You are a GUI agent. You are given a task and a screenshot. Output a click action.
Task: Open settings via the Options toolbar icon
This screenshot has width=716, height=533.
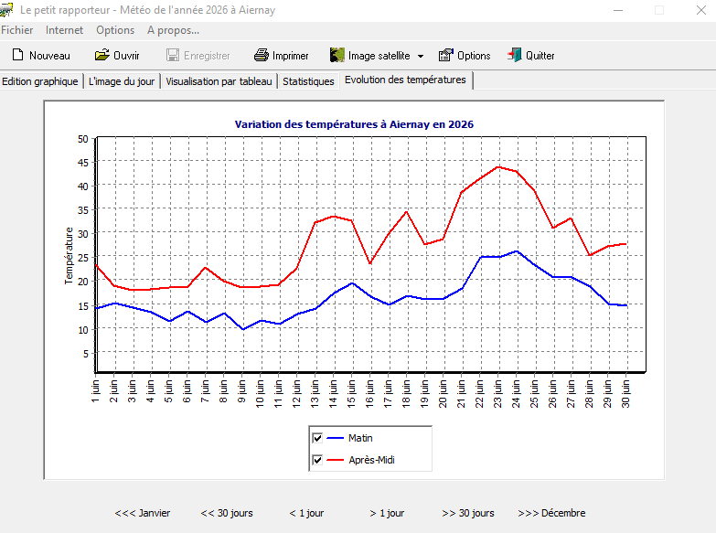tap(445, 55)
